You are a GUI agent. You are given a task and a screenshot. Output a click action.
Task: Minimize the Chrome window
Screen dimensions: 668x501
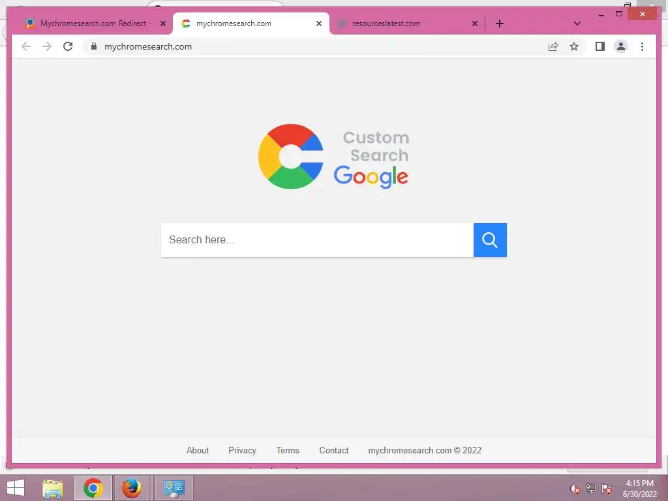(x=601, y=14)
